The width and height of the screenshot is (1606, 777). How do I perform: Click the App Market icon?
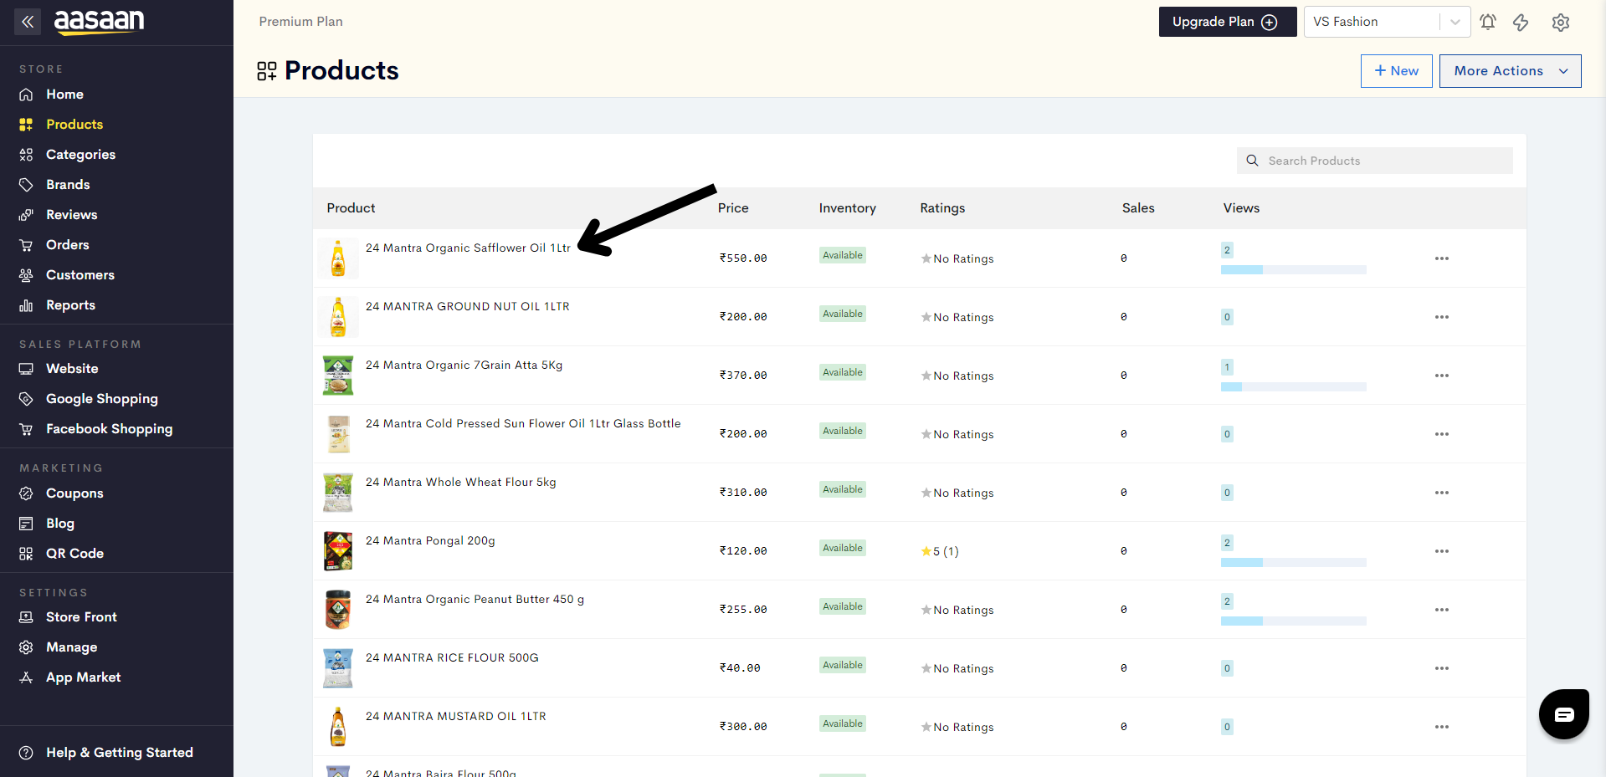26,677
